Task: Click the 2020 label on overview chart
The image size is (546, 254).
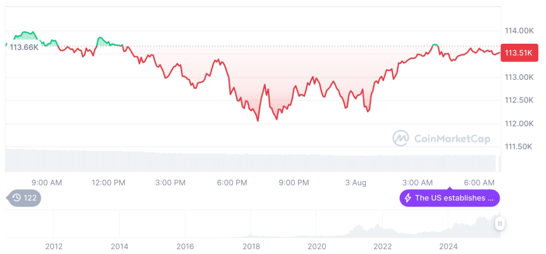Action: coord(317,246)
